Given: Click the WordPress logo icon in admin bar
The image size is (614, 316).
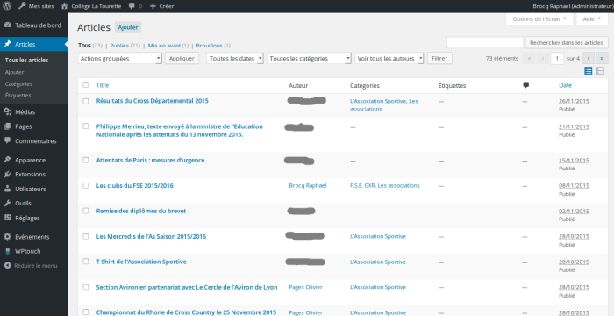Looking at the screenshot, I should (x=7, y=6).
